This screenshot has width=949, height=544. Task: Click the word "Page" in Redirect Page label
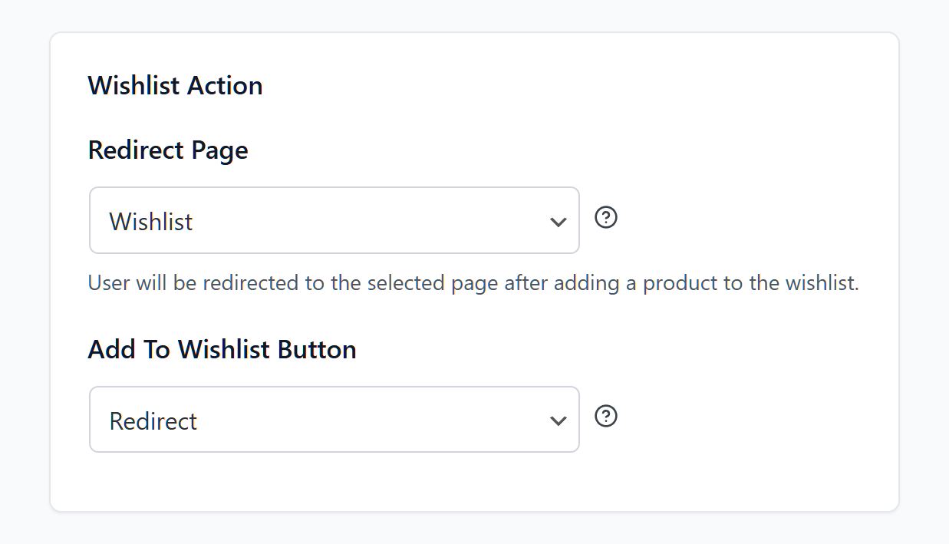tap(221, 150)
